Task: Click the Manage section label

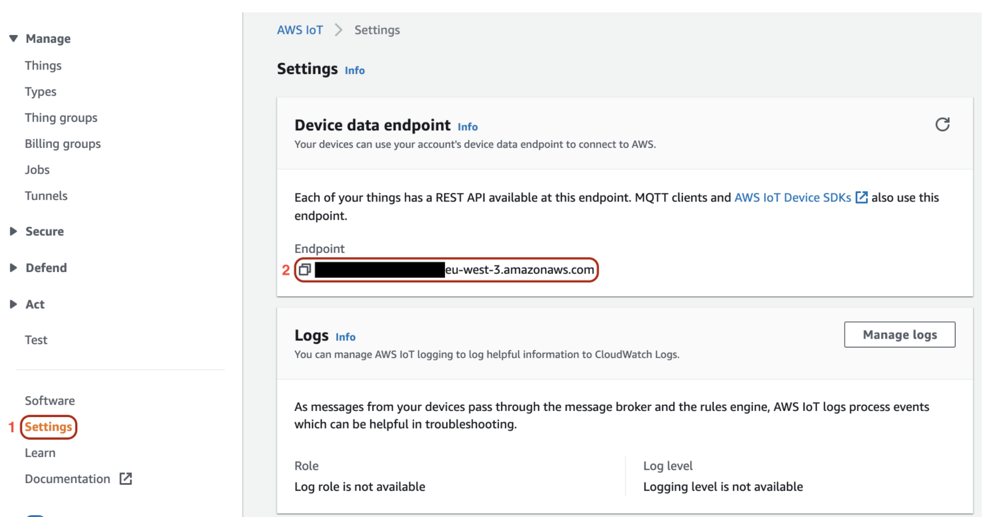Action: [x=48, y=38]
